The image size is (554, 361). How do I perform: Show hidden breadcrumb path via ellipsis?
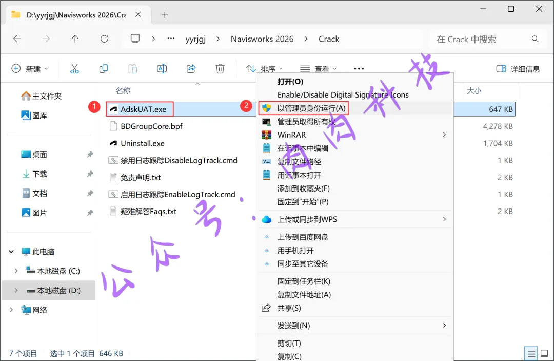click(171, 39)
